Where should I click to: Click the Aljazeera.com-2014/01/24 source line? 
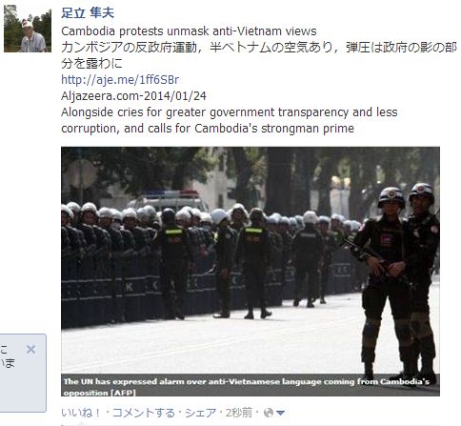pyautogui.click(x=133, y=96)
